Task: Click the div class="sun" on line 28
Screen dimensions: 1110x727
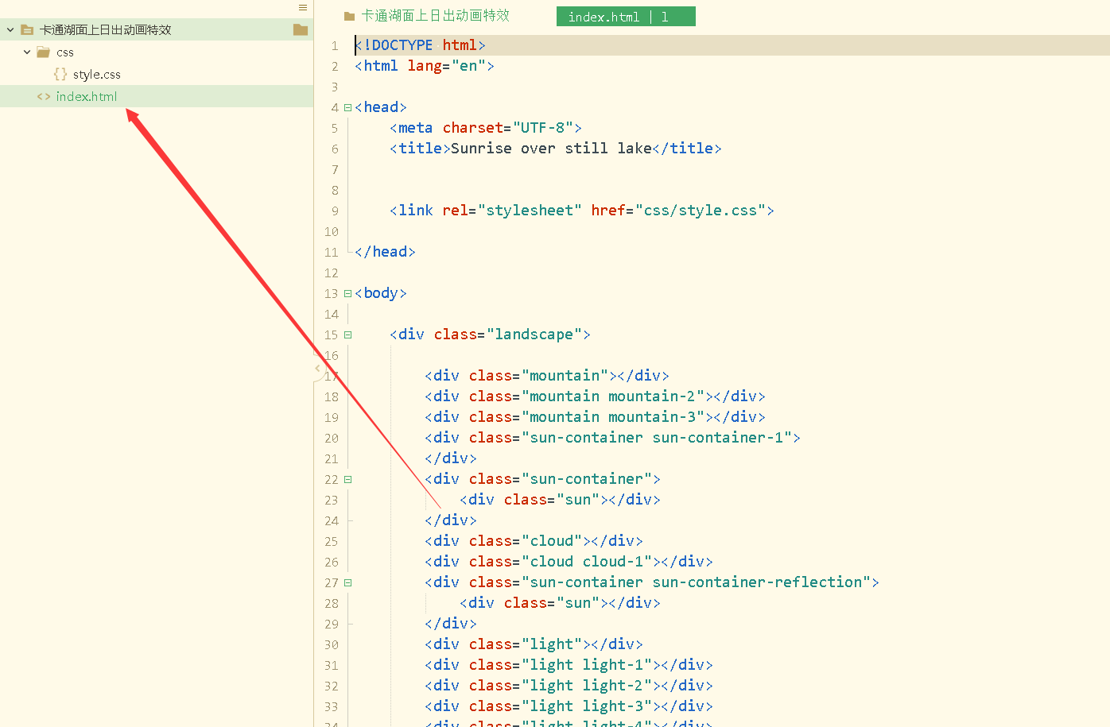Action: coord(560,603)
